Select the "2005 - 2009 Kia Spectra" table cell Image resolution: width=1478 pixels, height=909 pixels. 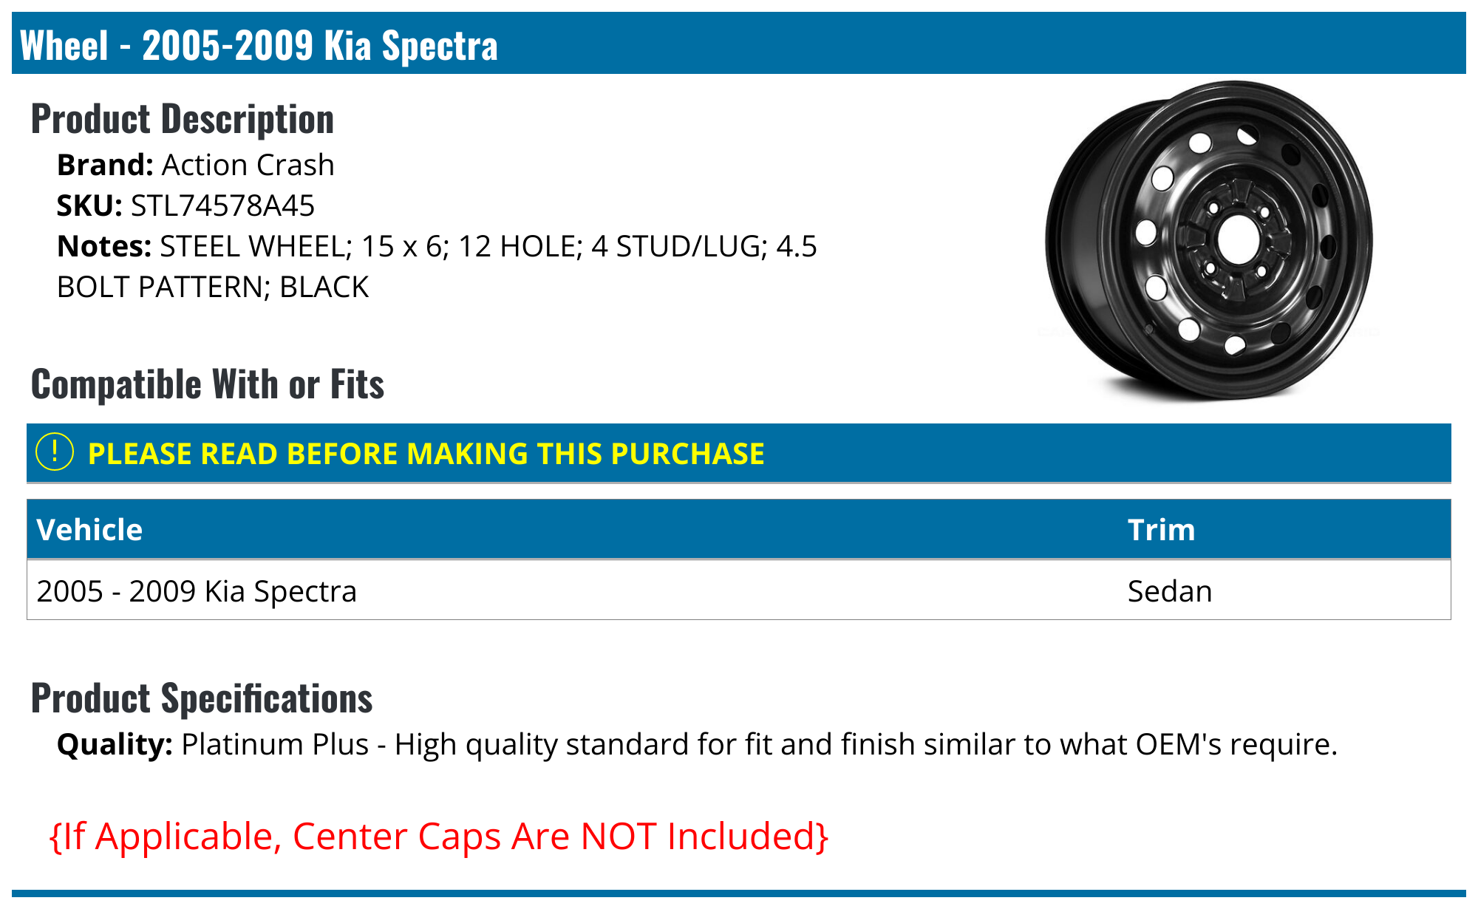click(197, 591)
